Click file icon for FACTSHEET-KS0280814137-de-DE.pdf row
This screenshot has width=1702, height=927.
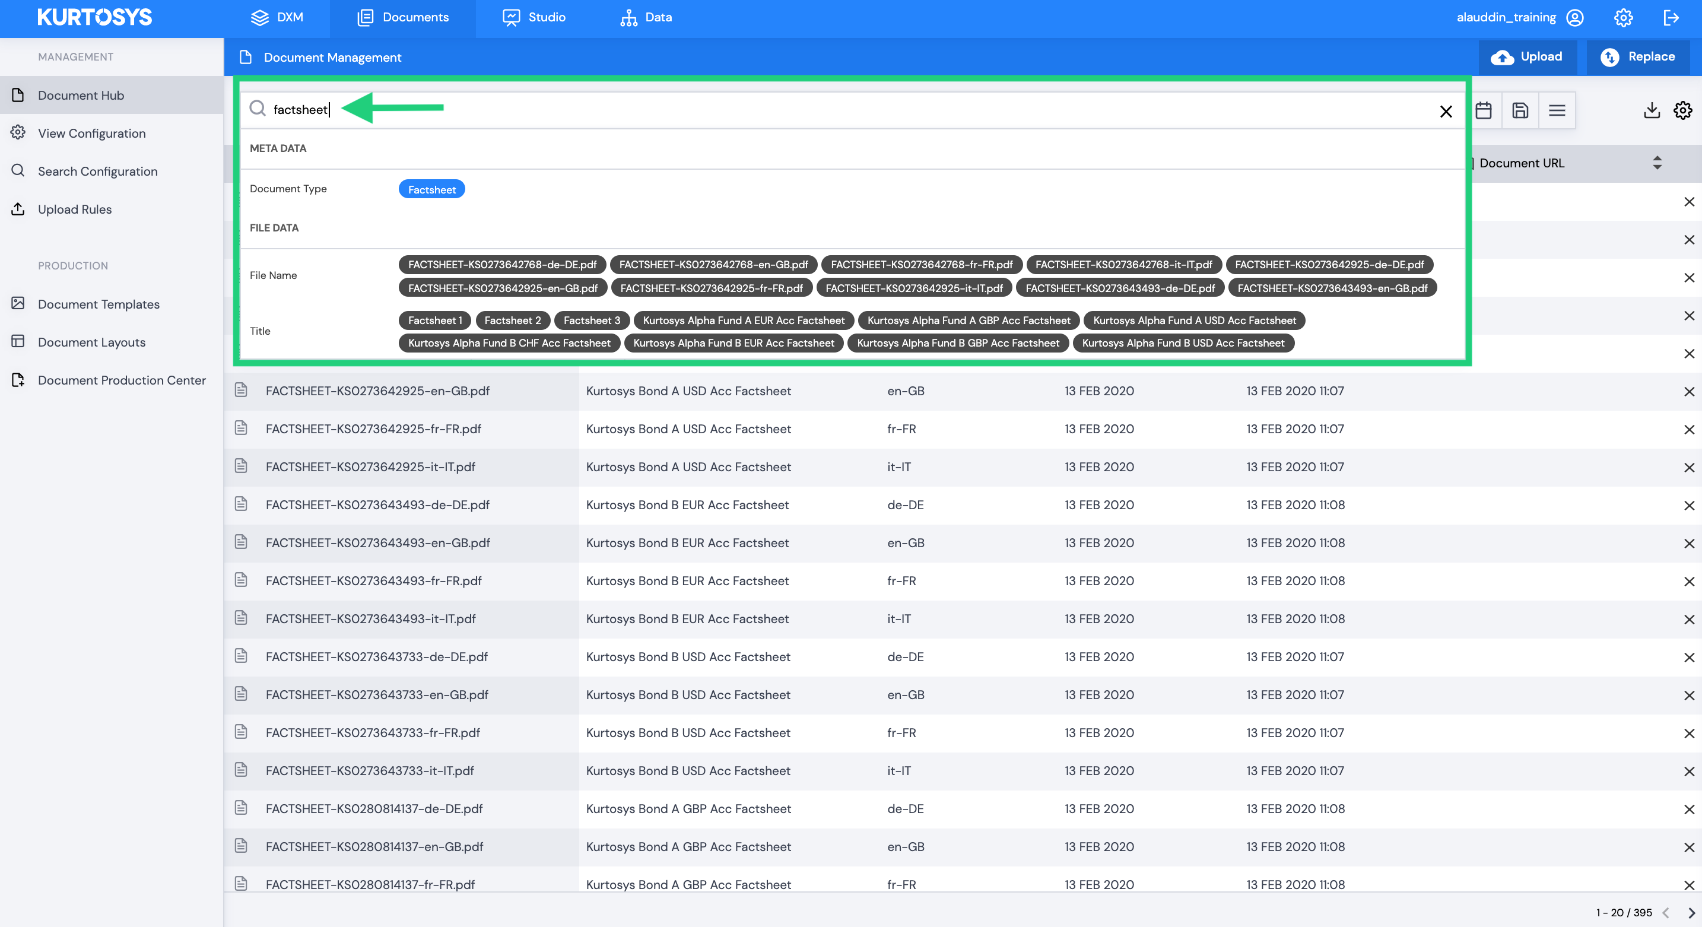241,808
